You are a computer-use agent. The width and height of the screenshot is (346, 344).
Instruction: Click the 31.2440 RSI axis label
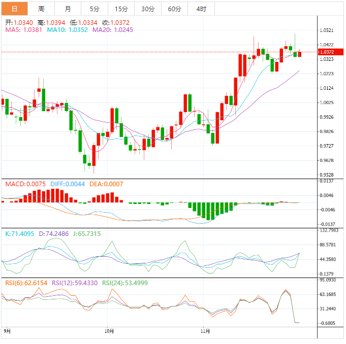pos(328,309)
